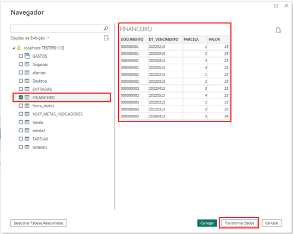This screenshot has width=293, height=234.
Task: Check the GASTOS checkbox
Action: pos(21,56)
